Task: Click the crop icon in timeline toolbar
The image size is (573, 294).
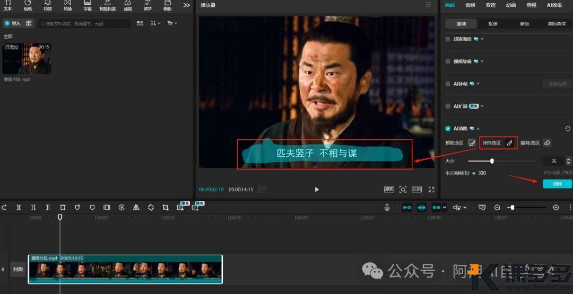Action: point(166,208)
